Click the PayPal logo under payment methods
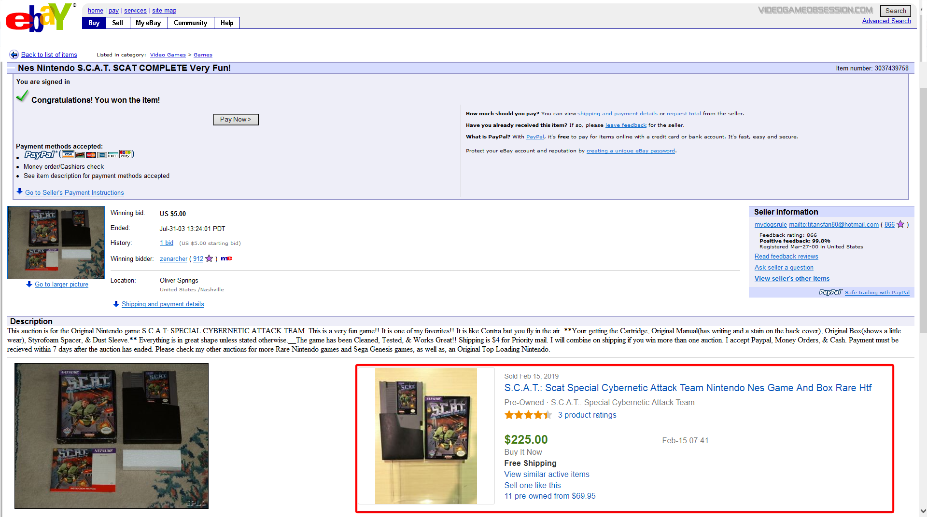The image size is (927, 517). click(x=40, y=155)
